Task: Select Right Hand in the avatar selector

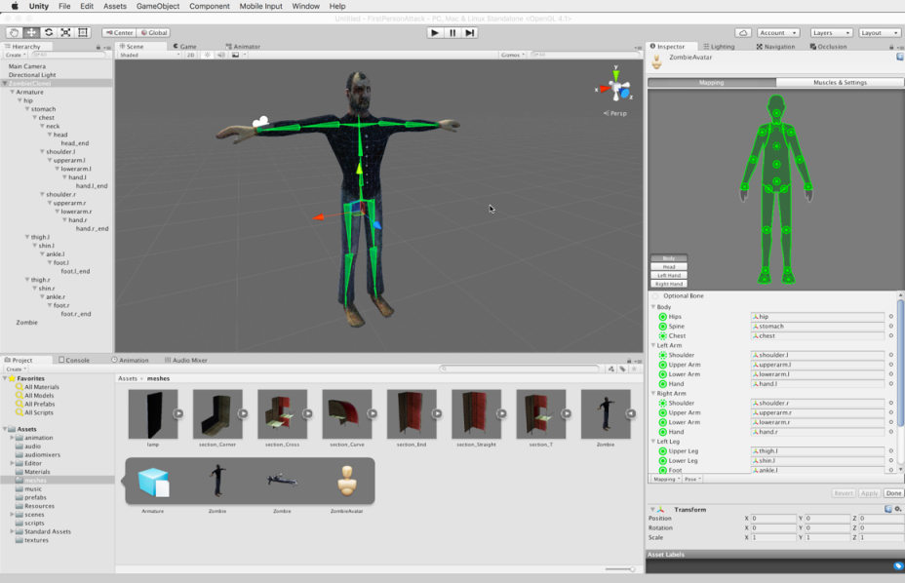Action: point(668,284)
